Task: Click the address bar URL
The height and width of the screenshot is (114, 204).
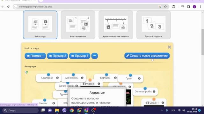Action: pyautogui.click(x=35, y=7)
